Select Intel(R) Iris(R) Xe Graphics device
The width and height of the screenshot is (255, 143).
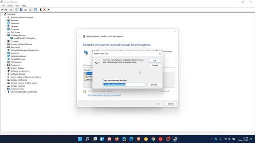pos(25,38)
